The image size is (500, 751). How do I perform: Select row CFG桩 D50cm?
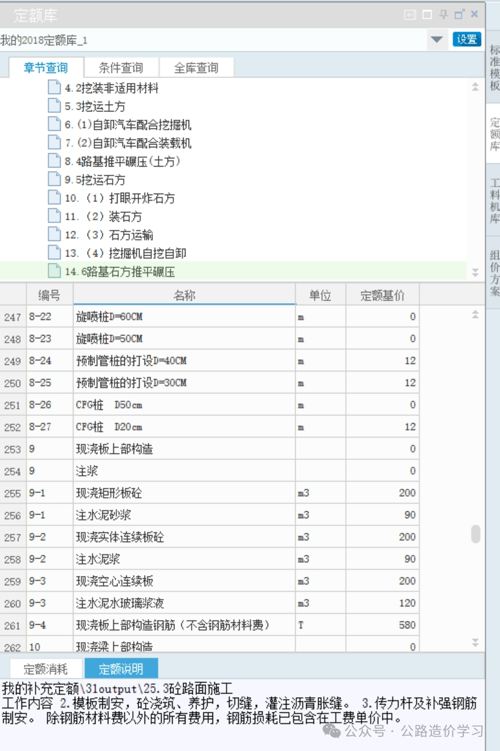210,405
